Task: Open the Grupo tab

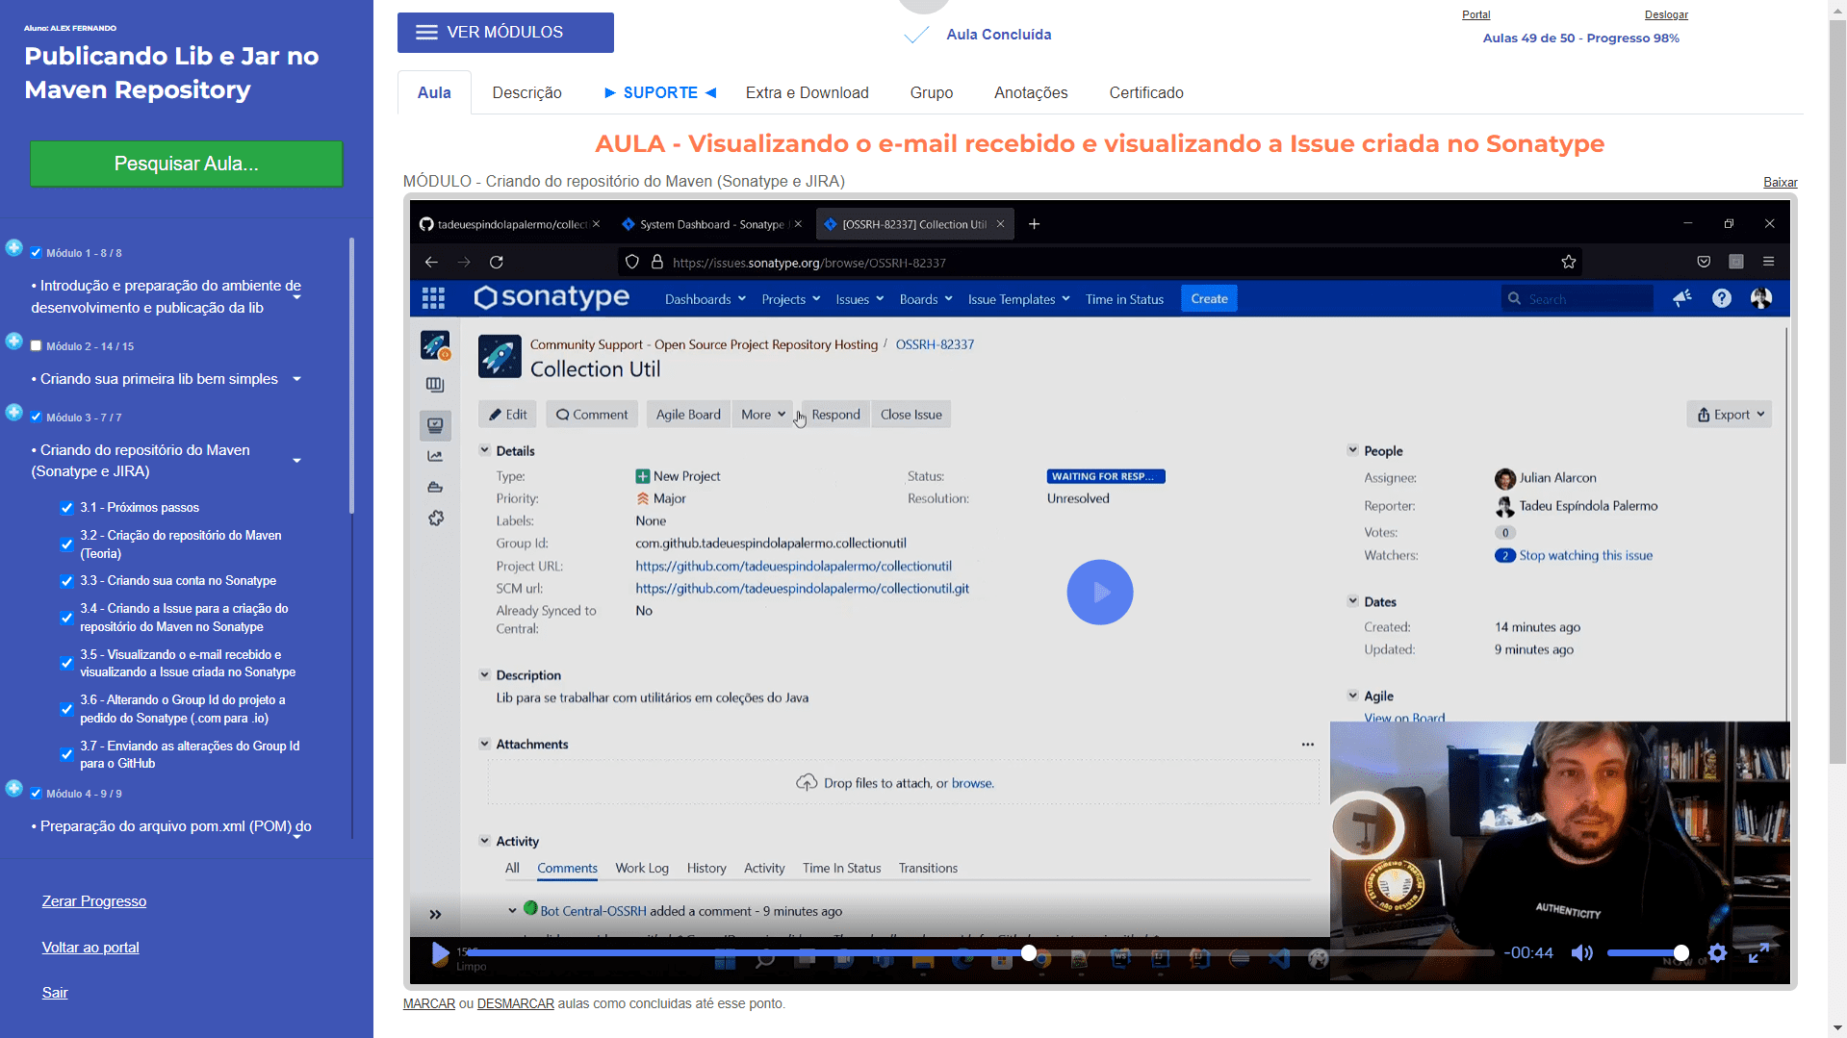Action: pyautogui.click(x=931, y=92)
